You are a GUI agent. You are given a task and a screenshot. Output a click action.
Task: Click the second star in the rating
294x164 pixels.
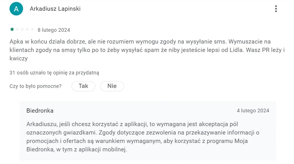(x=17, y=29)
